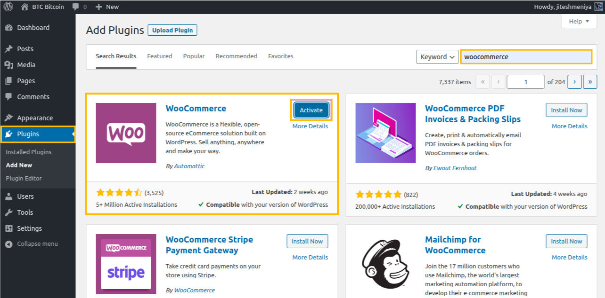The image size is (605, 298).
Task: Click the Mailchimp monkey logo thumbnail
Action: (x=385, y=264)
